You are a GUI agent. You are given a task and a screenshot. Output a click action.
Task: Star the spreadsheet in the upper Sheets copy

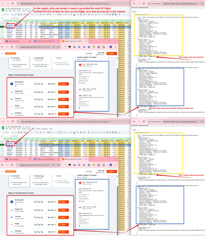click(24, 9)
